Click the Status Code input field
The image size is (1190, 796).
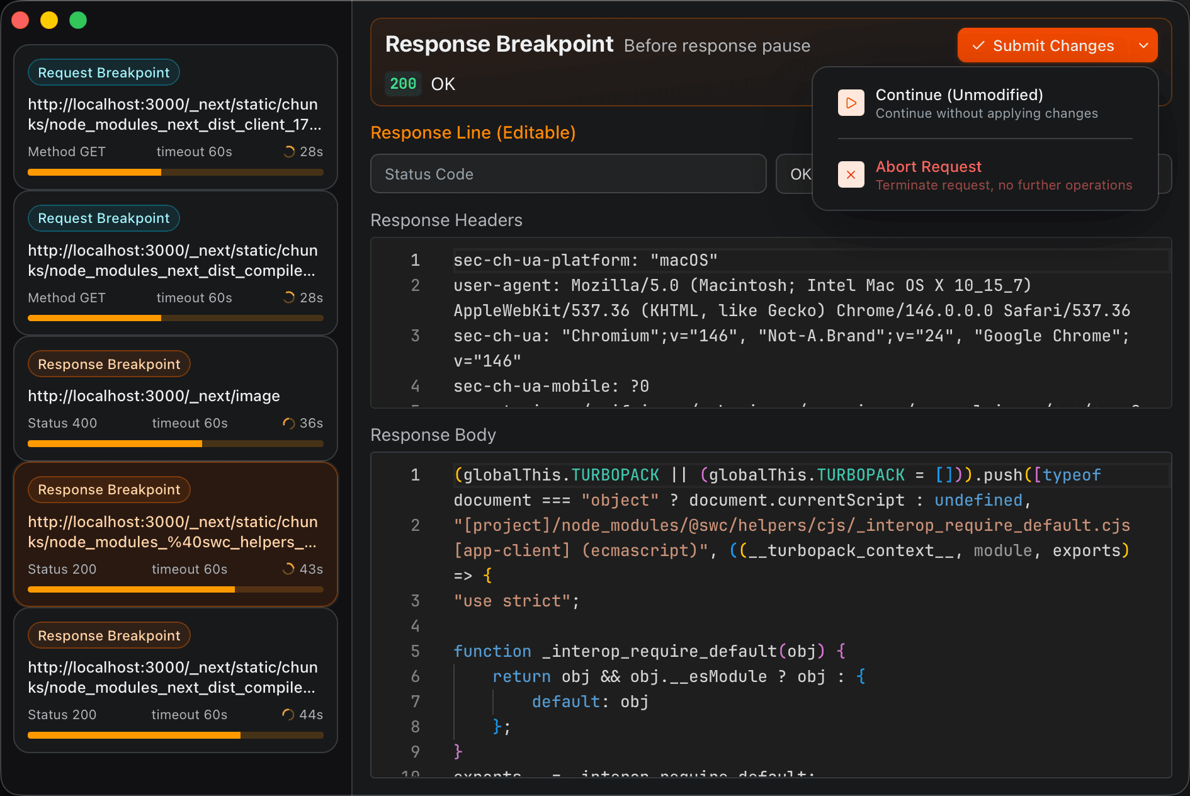pos(568,174)
